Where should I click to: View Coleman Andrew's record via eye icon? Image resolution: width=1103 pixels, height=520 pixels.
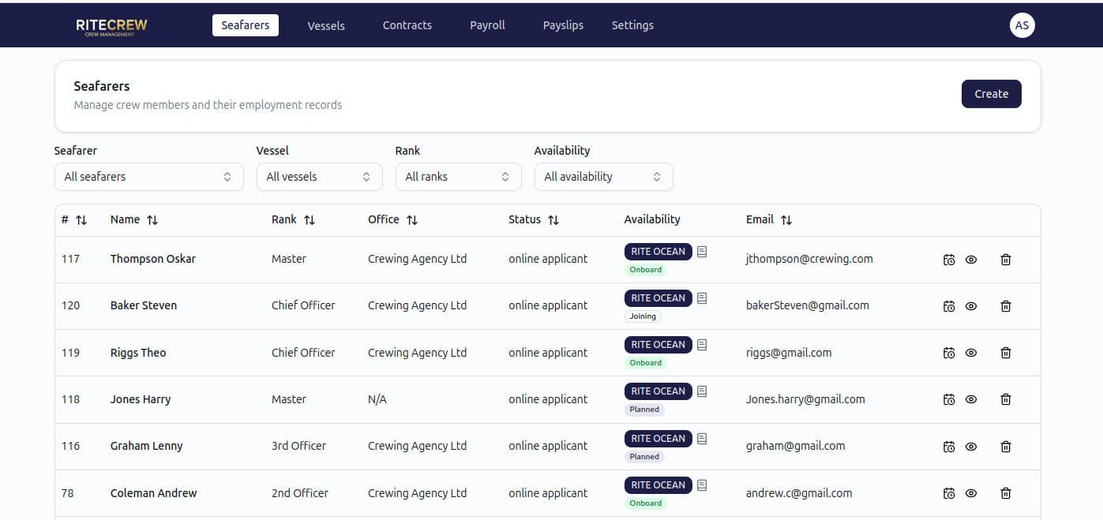coord(971,493)
